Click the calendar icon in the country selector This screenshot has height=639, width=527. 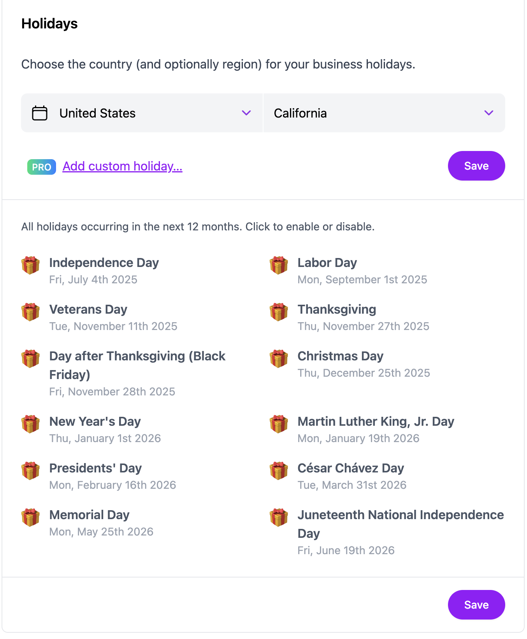coord(40,113)
